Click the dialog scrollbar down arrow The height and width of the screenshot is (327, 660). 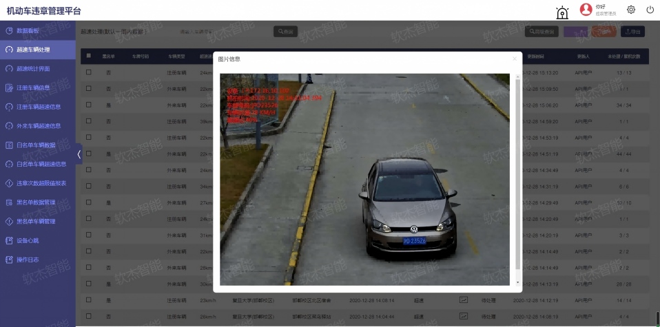(x=517, y=282)
